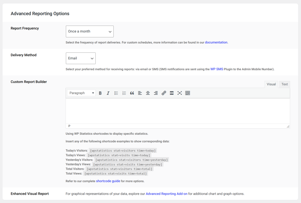Screen dimensions: 301x203
Task: Switch to the Text editor tab
Action: coord(284,84)
